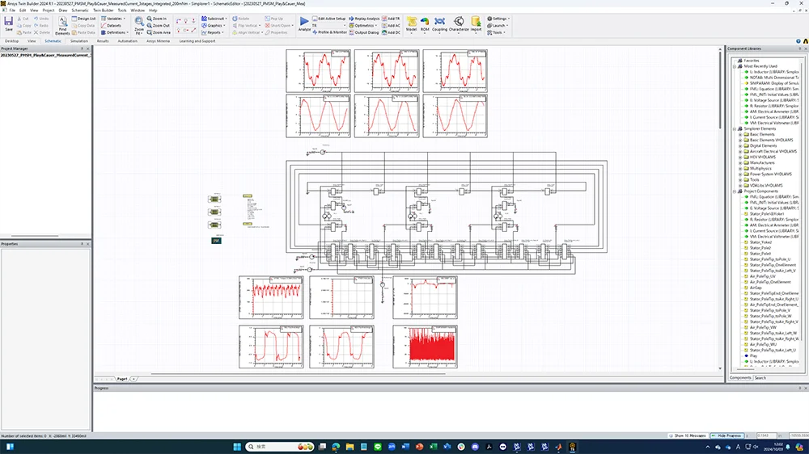The width and height of the screenshot is (809, 454).
Task: Click Add TR analysis setup
Action: pos(391,19)
